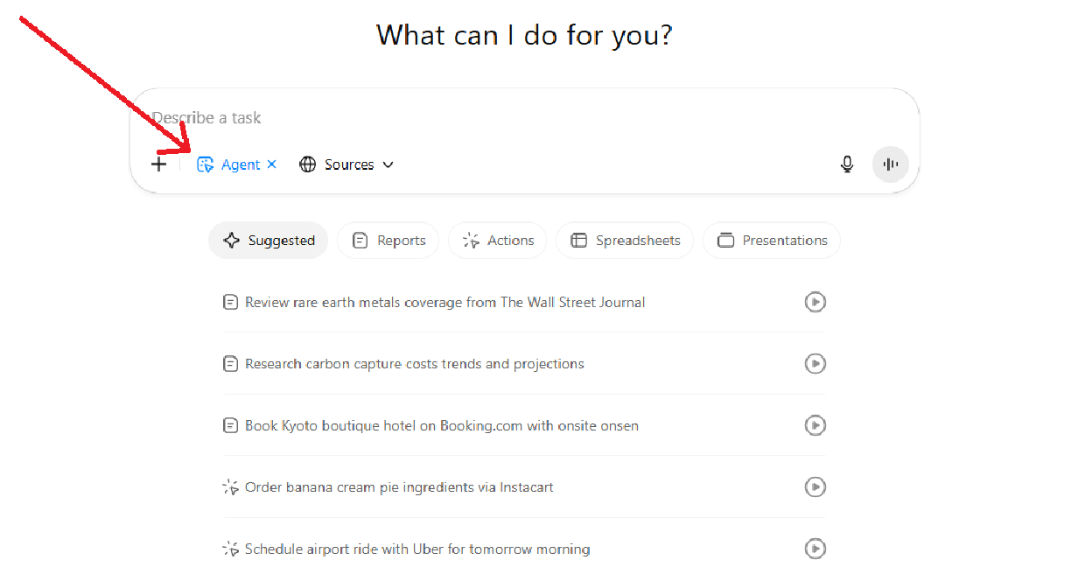1085x574 pixels.
Task: Switch to the Reports tab
Action: click(388, 241)
